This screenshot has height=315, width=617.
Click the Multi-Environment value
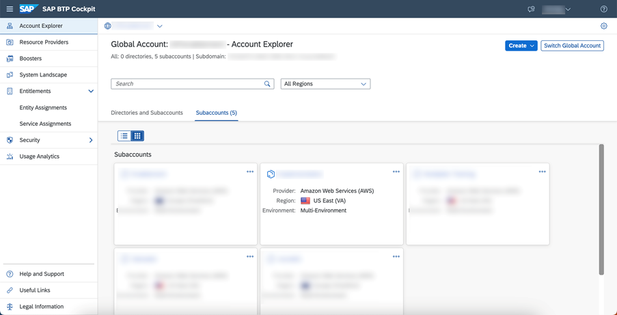point(323,210)
